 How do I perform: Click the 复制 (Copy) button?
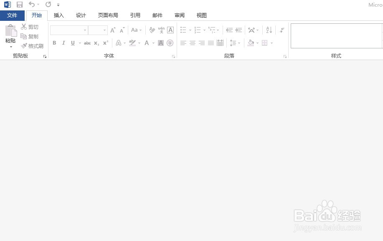point(30,37)
